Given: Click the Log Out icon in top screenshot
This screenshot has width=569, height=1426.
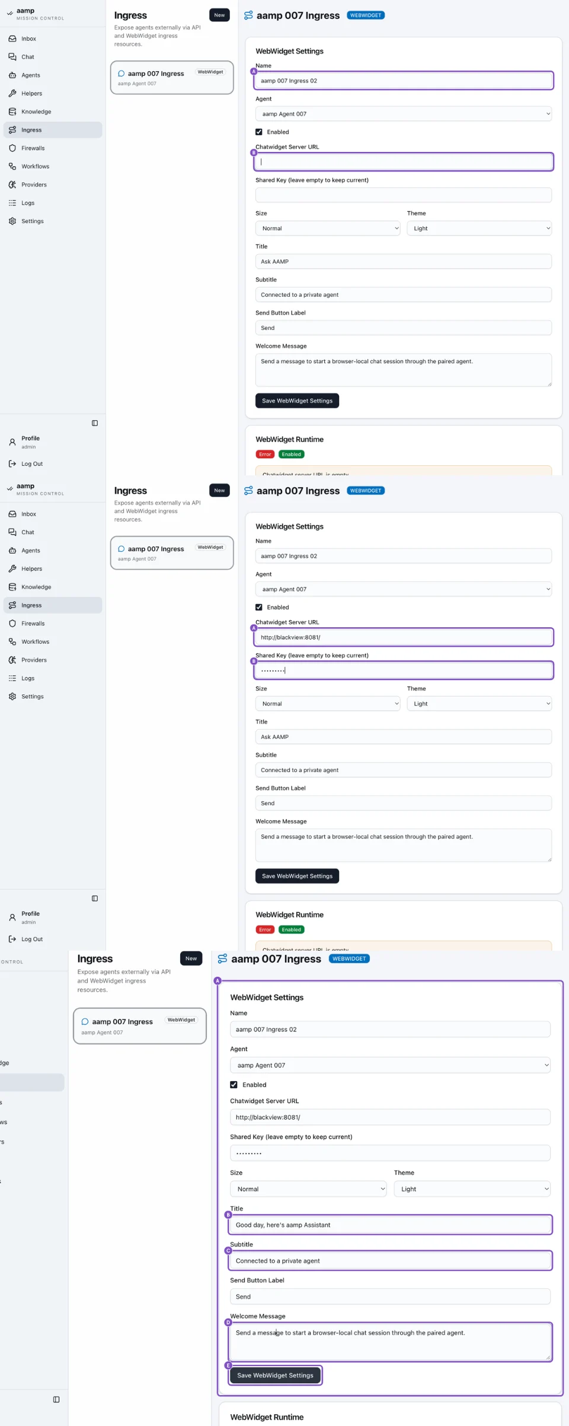Looking at the screenshot, I should [12, 464].
